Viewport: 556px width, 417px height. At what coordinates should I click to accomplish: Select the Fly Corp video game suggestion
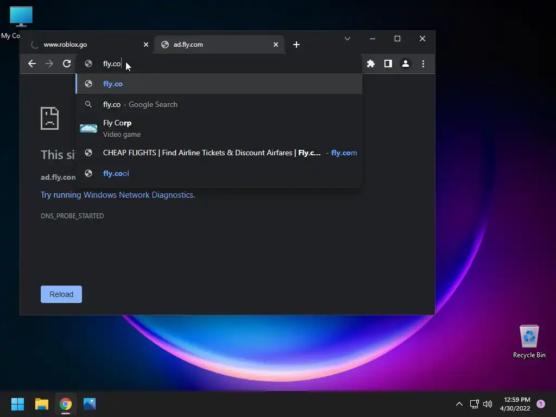click(219, 128)
